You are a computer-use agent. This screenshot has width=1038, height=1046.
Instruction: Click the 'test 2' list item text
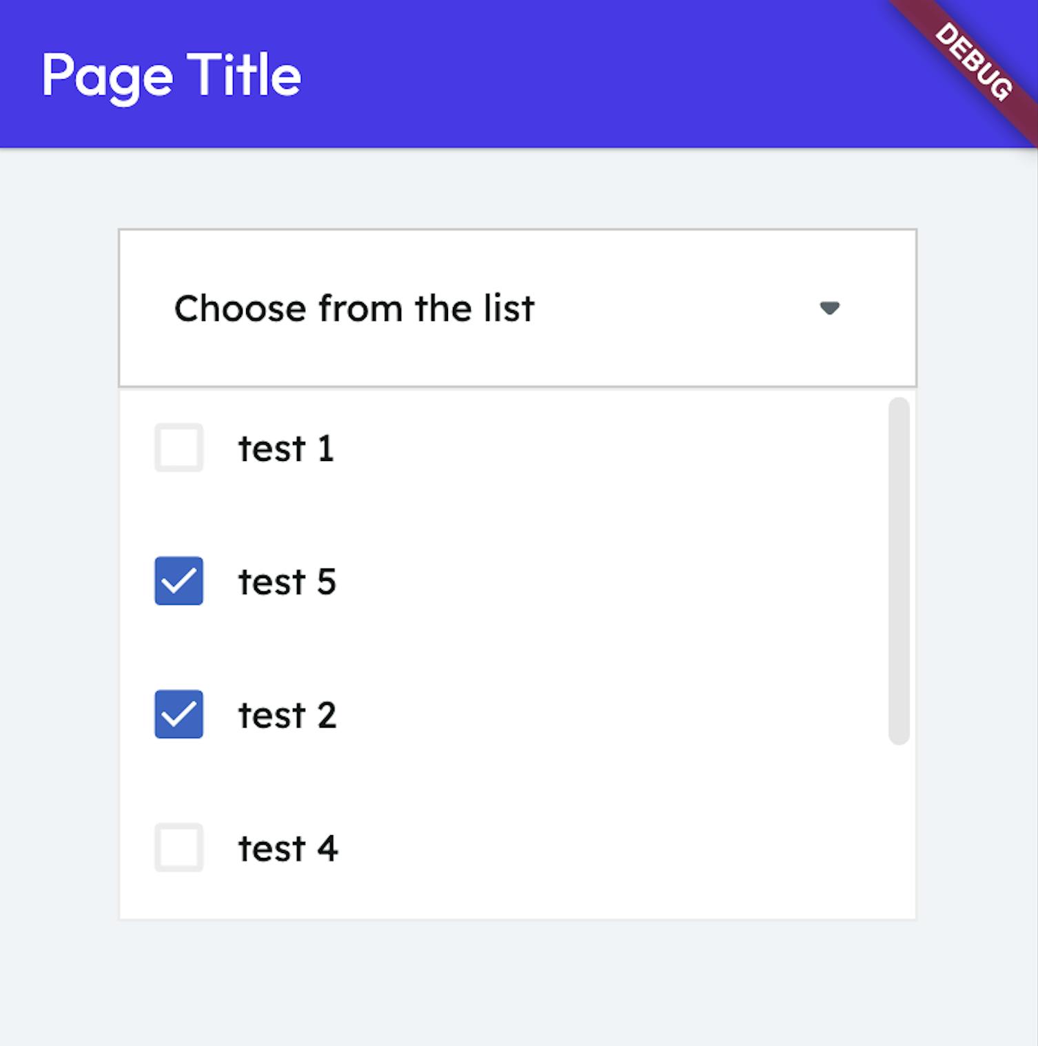click(287, 715)
